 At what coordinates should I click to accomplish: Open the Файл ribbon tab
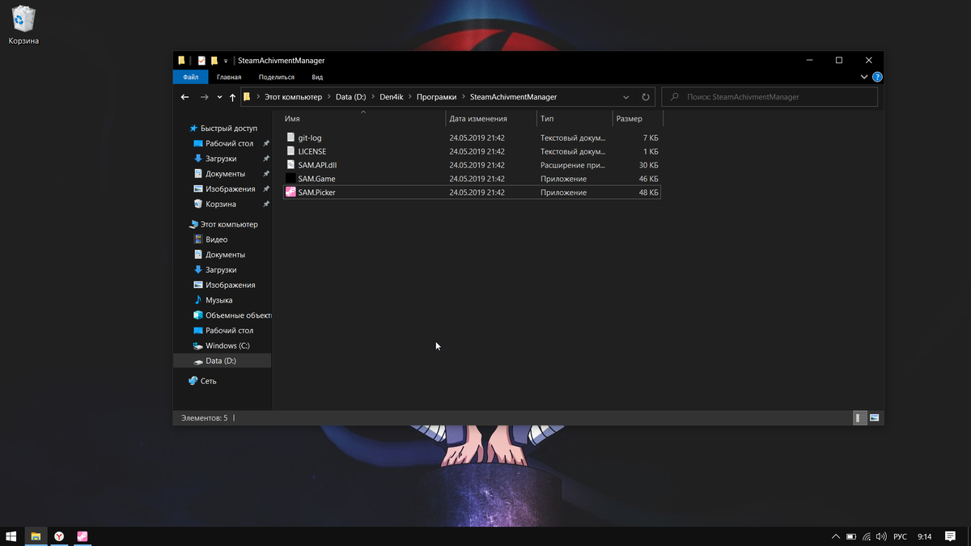coord(191,77)
